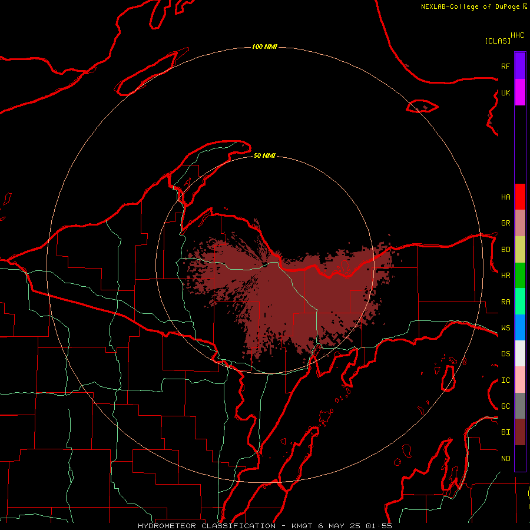530x530 pixels.
Task: Click the Hydrometeor Classification KMQT title caption
Action: click(265, 526)
